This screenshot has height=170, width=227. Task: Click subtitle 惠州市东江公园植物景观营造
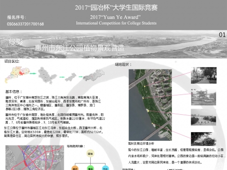pyautogui.click(x=79, y=48)
